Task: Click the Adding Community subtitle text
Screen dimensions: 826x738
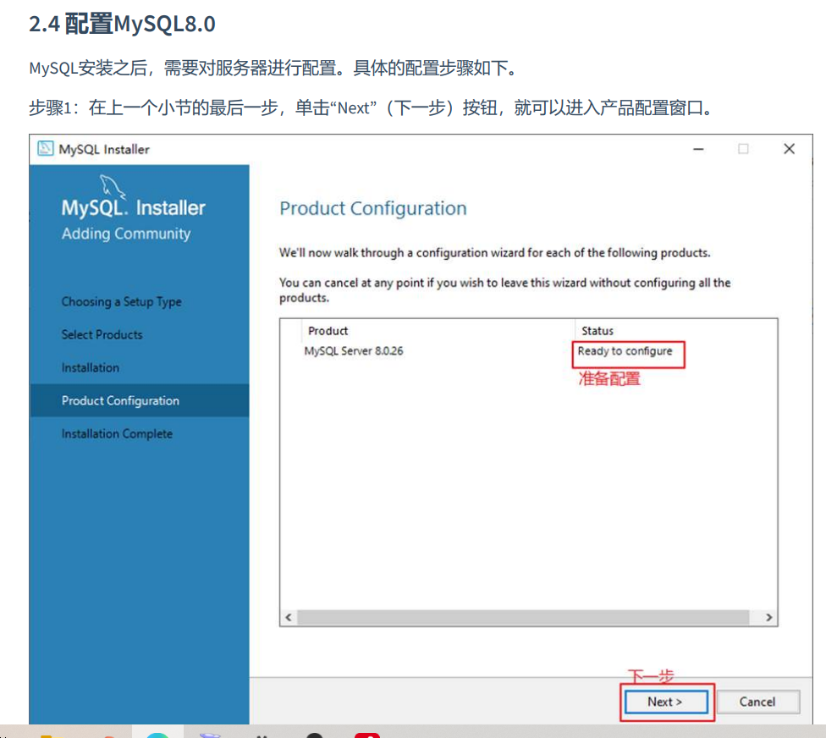Action: (x=126, y=234)
